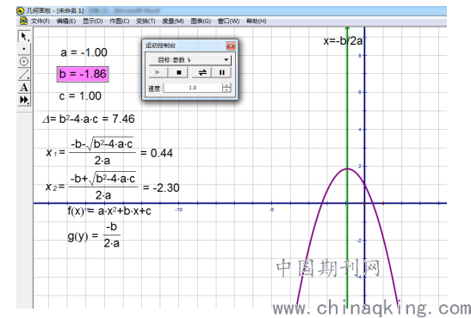Select the Point tool
Image resolution: width=471 pixels, height=318 pixels.
click(x=24, y=48)
